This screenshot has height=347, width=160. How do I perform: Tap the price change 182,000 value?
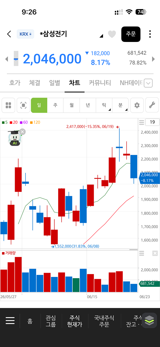(100, 53)
